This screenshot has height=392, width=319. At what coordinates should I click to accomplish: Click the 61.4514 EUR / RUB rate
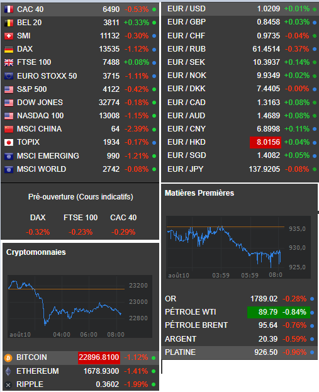pyautogui.click(x=266, y=49)
